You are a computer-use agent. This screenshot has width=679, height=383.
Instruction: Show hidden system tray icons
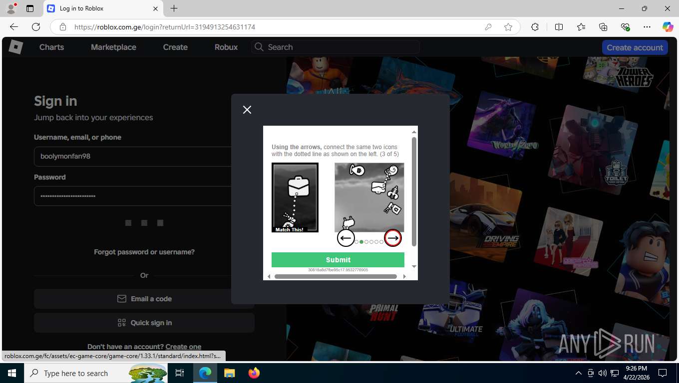tap(579, 373)
